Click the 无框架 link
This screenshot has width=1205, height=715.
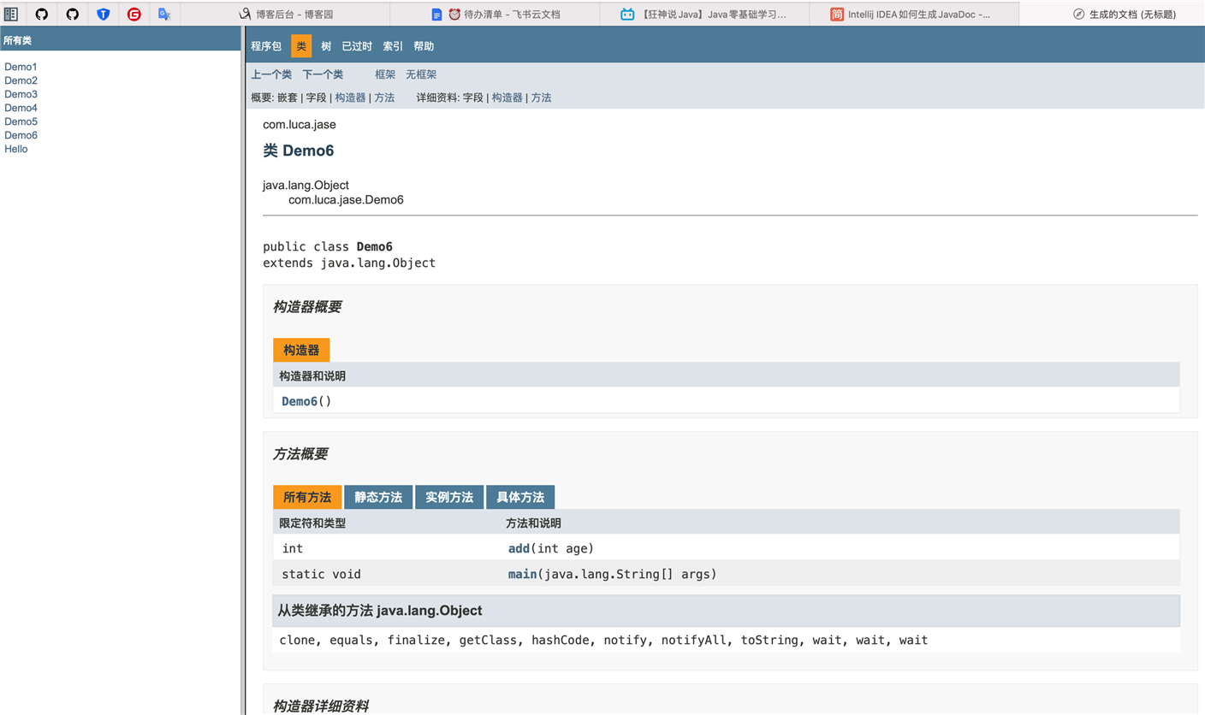pos(421,74)
